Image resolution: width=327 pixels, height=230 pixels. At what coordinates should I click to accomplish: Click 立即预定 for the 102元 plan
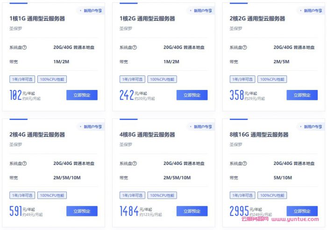click(x=82, y=95)
